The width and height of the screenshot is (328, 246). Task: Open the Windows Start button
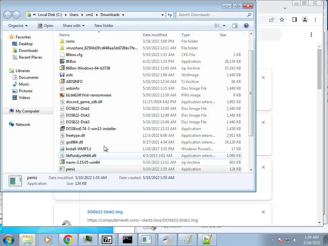(x=9, y=240)
